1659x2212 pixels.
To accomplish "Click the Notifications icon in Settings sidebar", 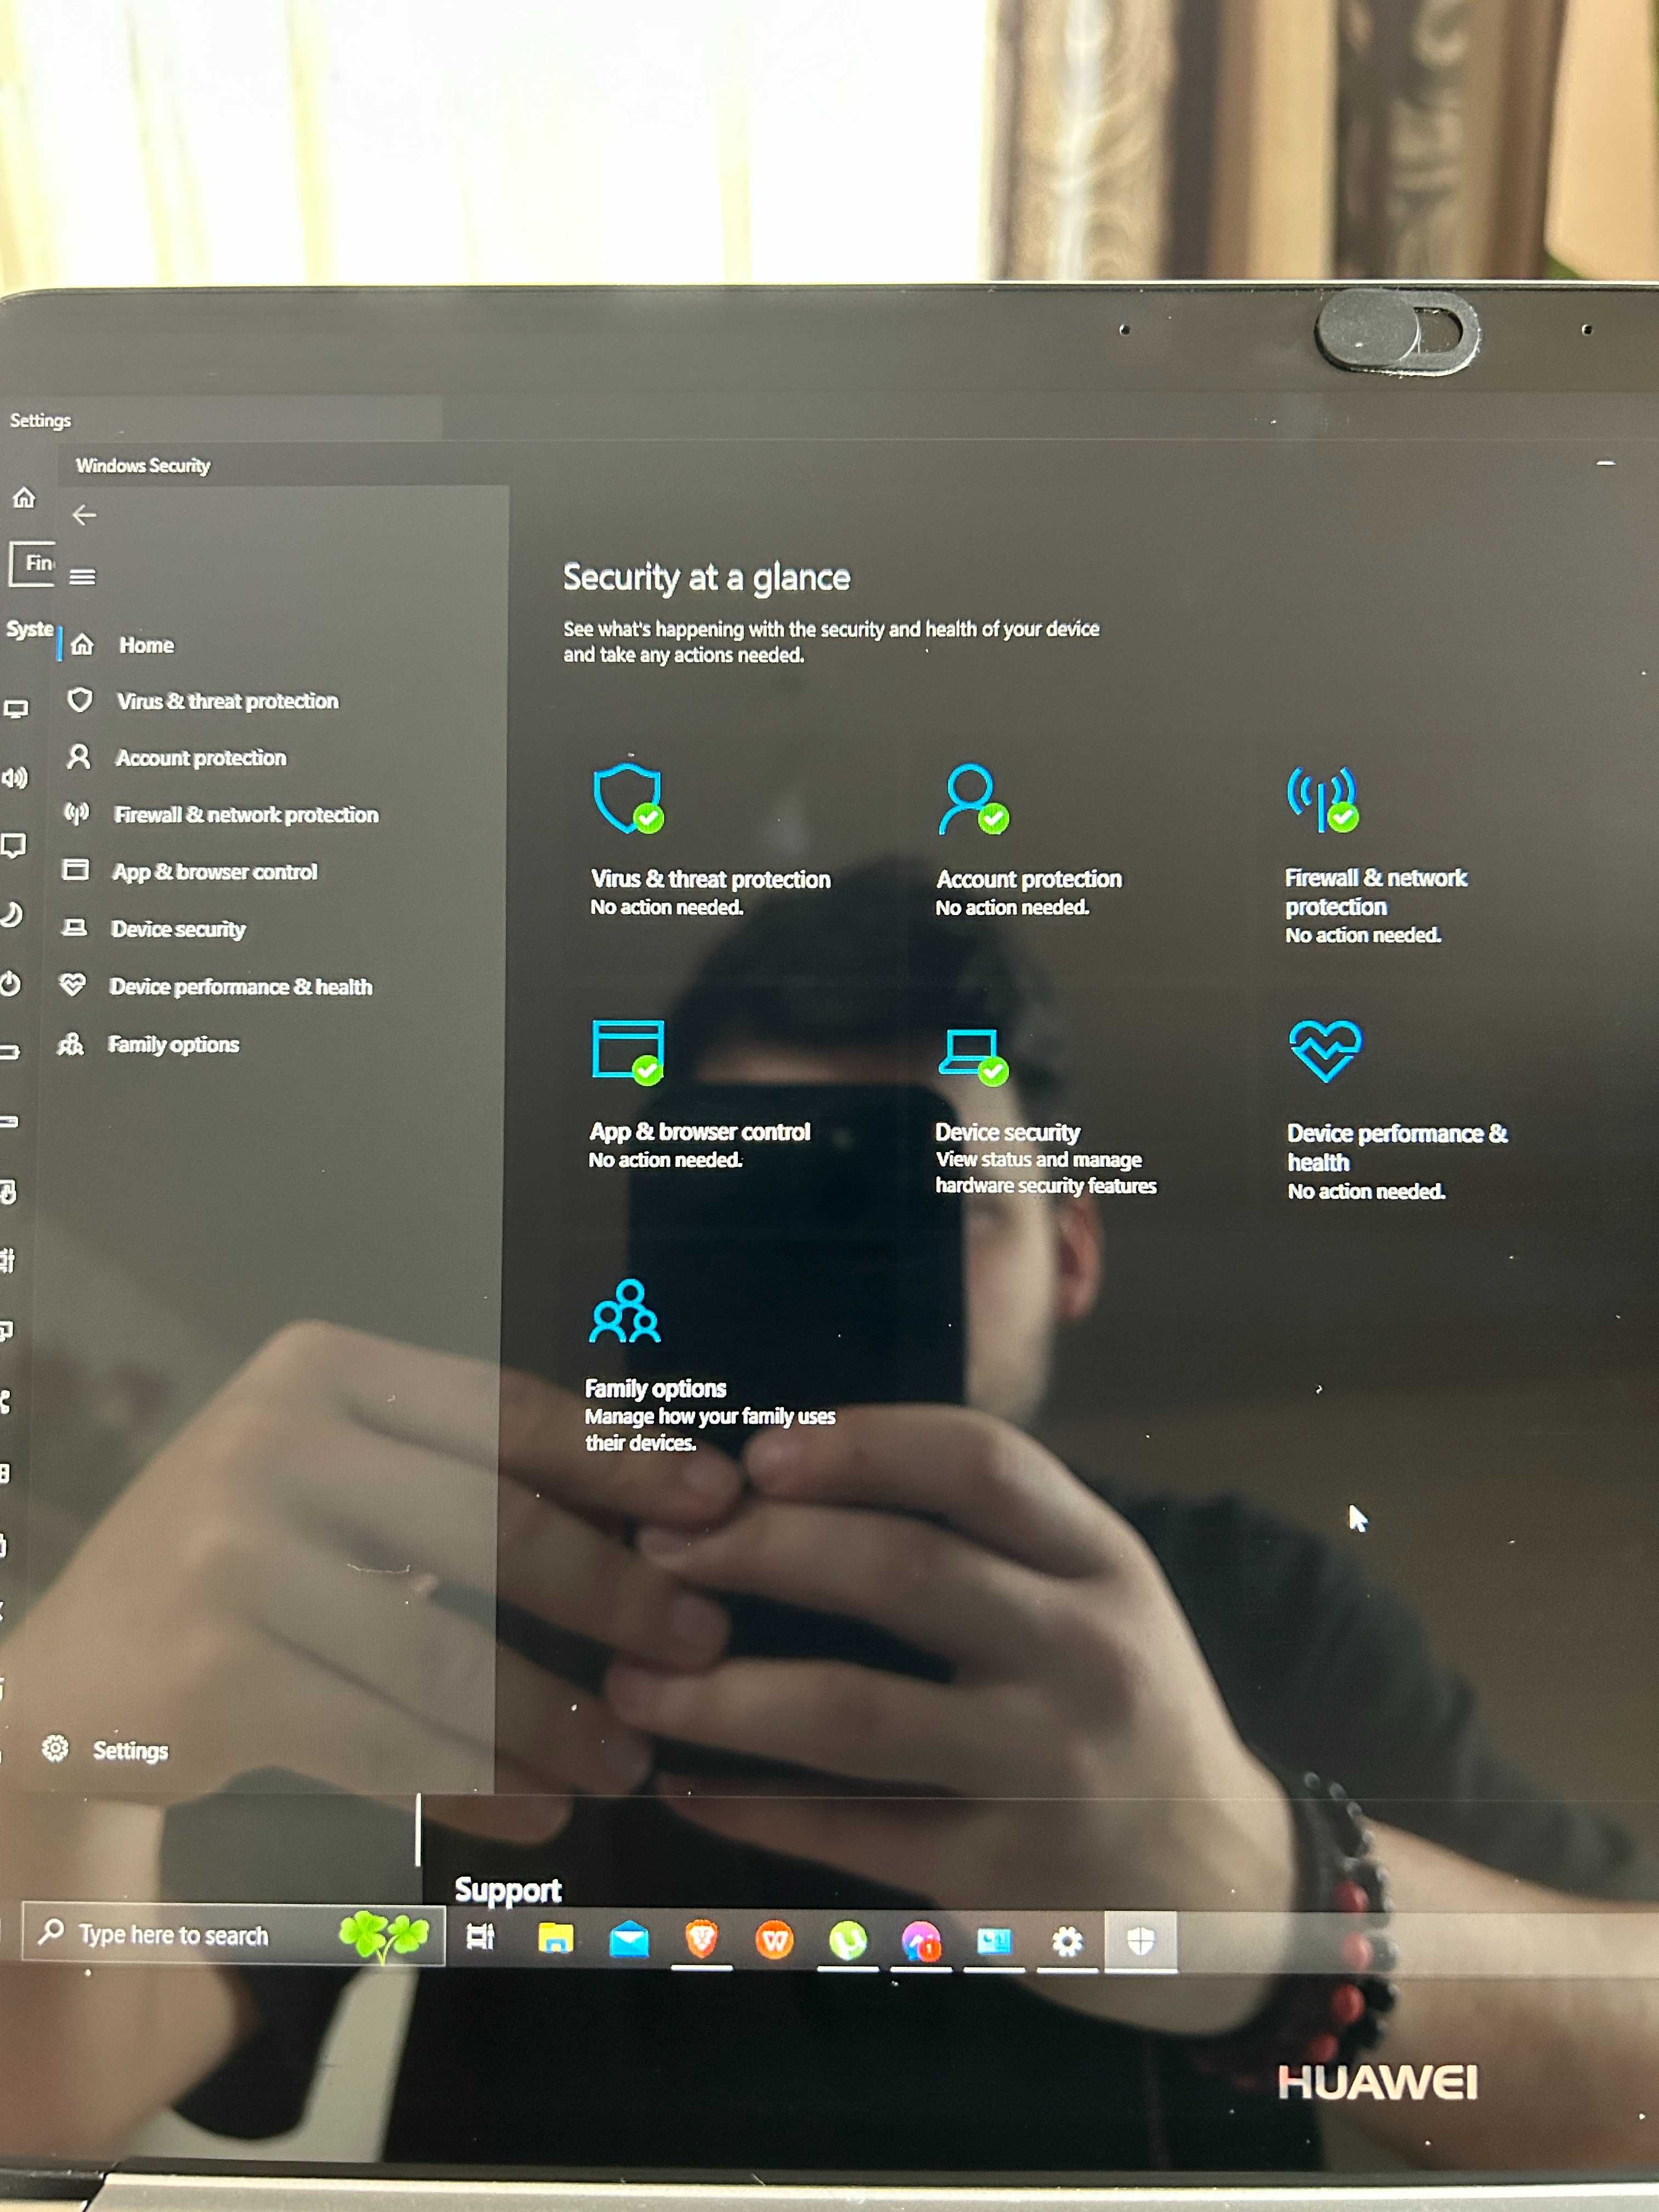I will (x=13, y=846).
